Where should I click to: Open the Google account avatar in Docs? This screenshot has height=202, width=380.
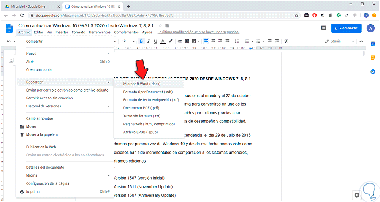click(x=370, y=28)
